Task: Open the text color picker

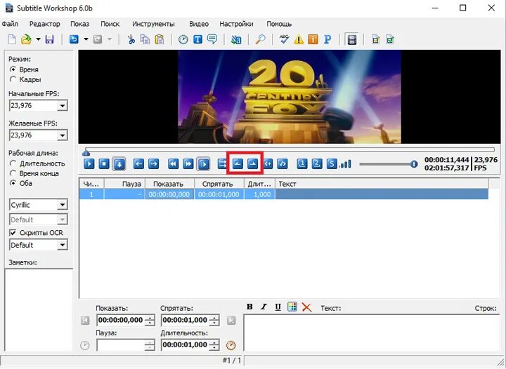Action: pos(292,307)
